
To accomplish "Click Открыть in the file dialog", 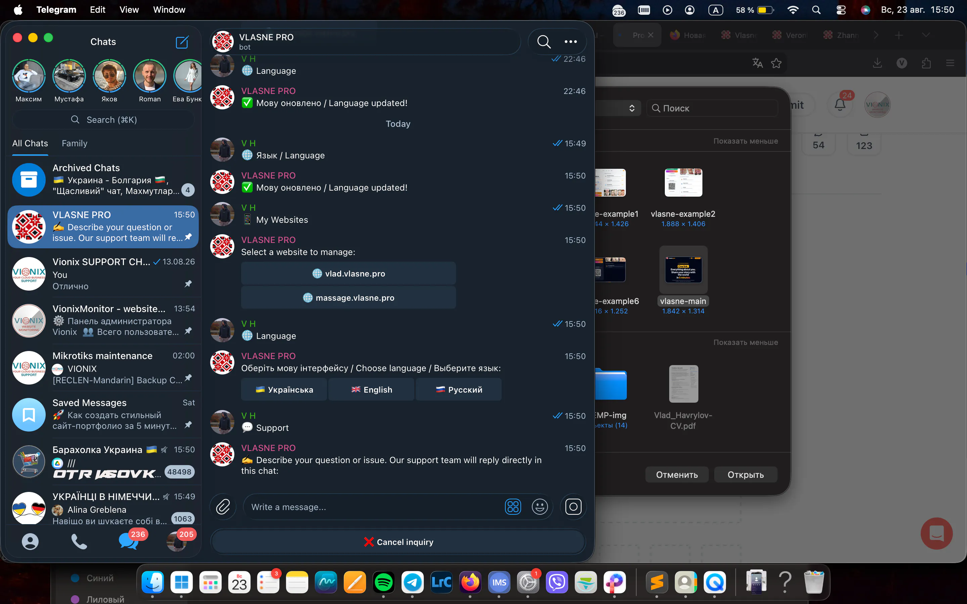I will coord(746,474).
